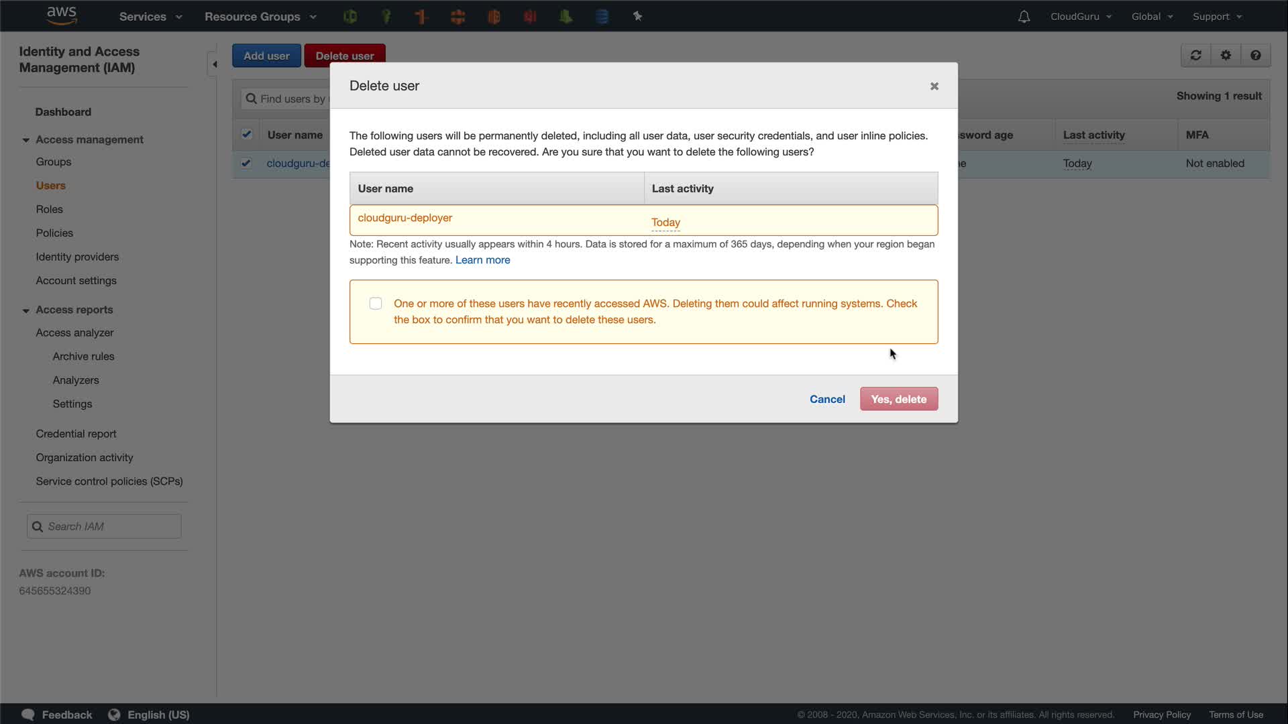The image size is (1288, 724).
Task: Collapse the sidebar with the arrow handle
Action: [x=214, y=65]
